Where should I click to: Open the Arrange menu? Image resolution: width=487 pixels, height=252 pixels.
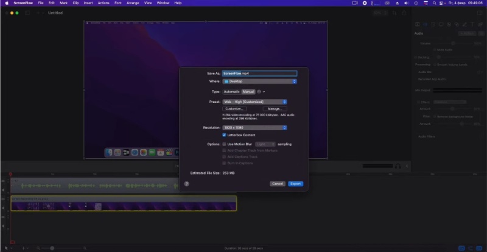[133, 3]
